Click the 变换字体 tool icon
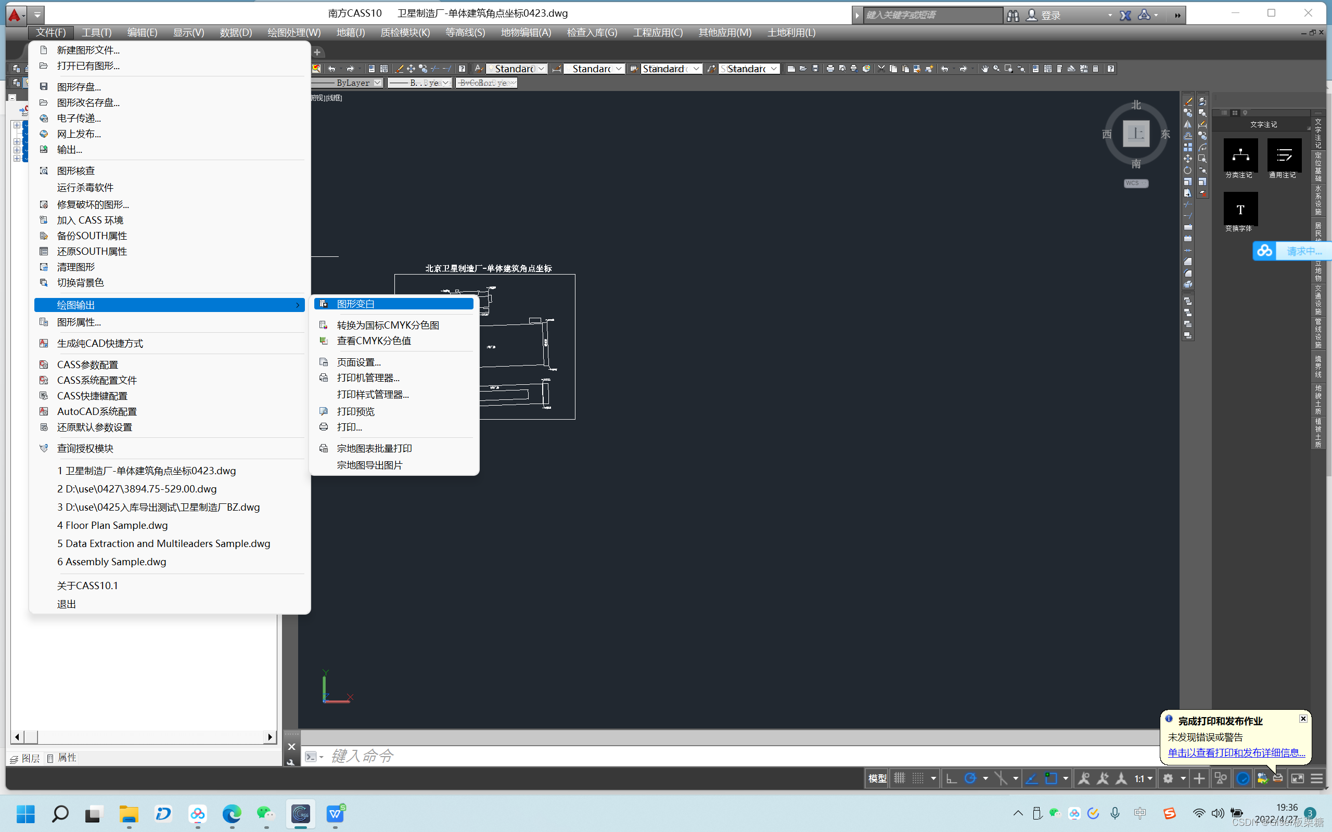The width and height of the screenshot is (1332, 832). coord(1240,209)
